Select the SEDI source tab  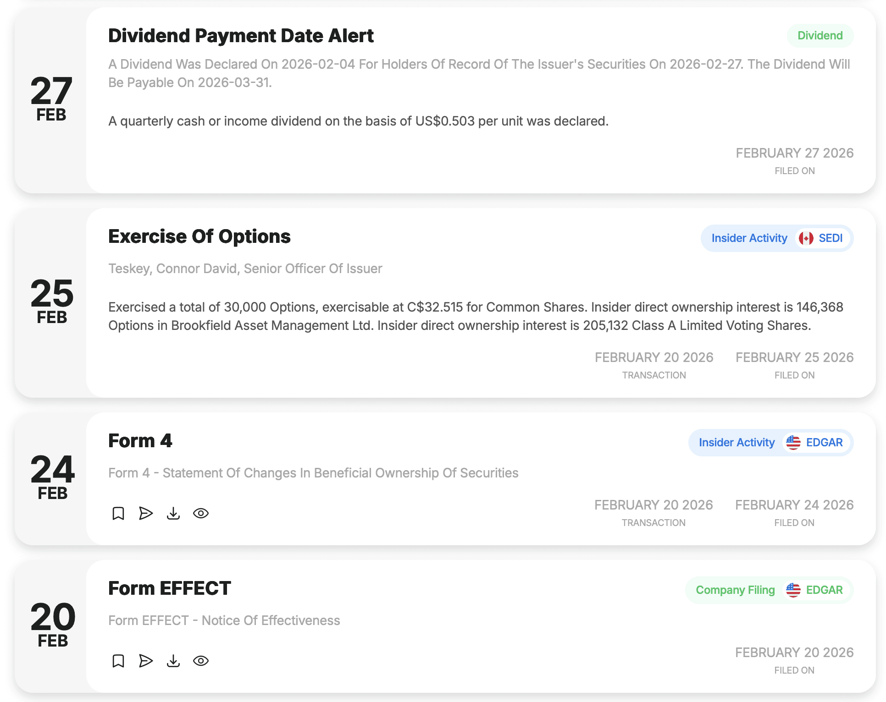(x=830, y=238)
